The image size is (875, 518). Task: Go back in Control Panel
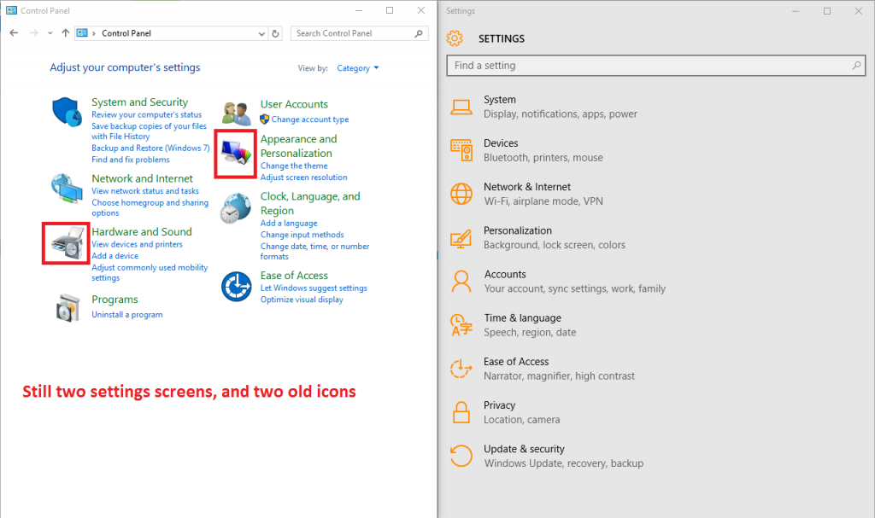coord(14,33)
